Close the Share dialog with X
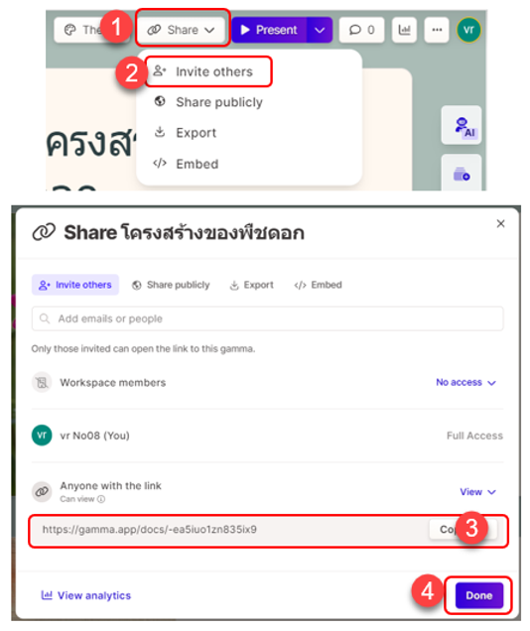Screen dimensions: 530x631 500,224
